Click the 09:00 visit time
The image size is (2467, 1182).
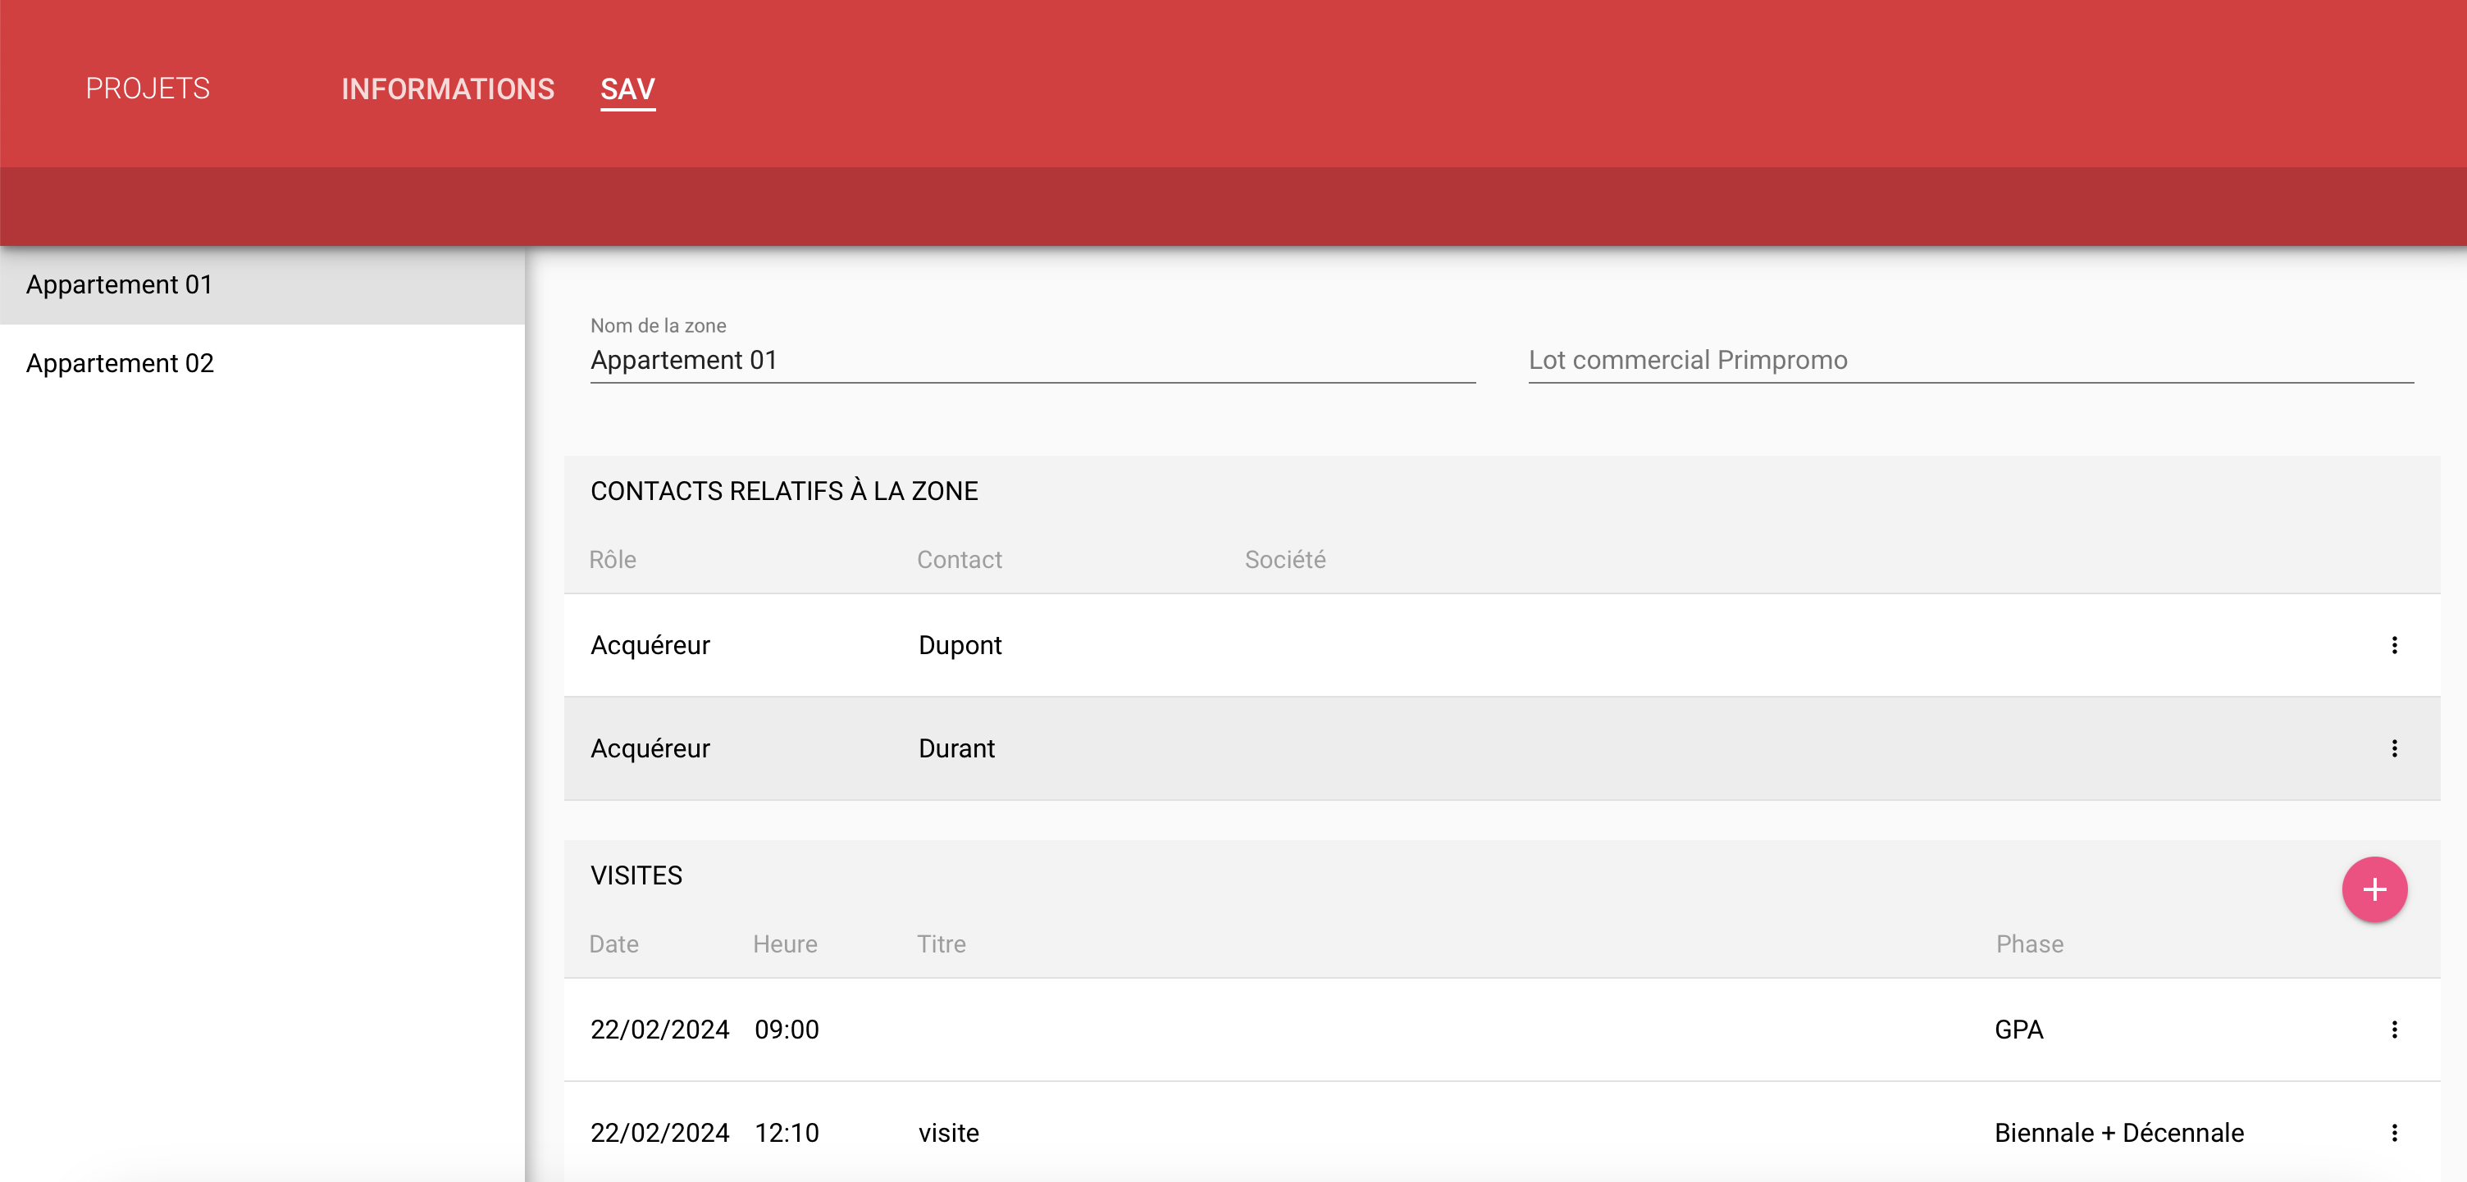point(787,1030)
